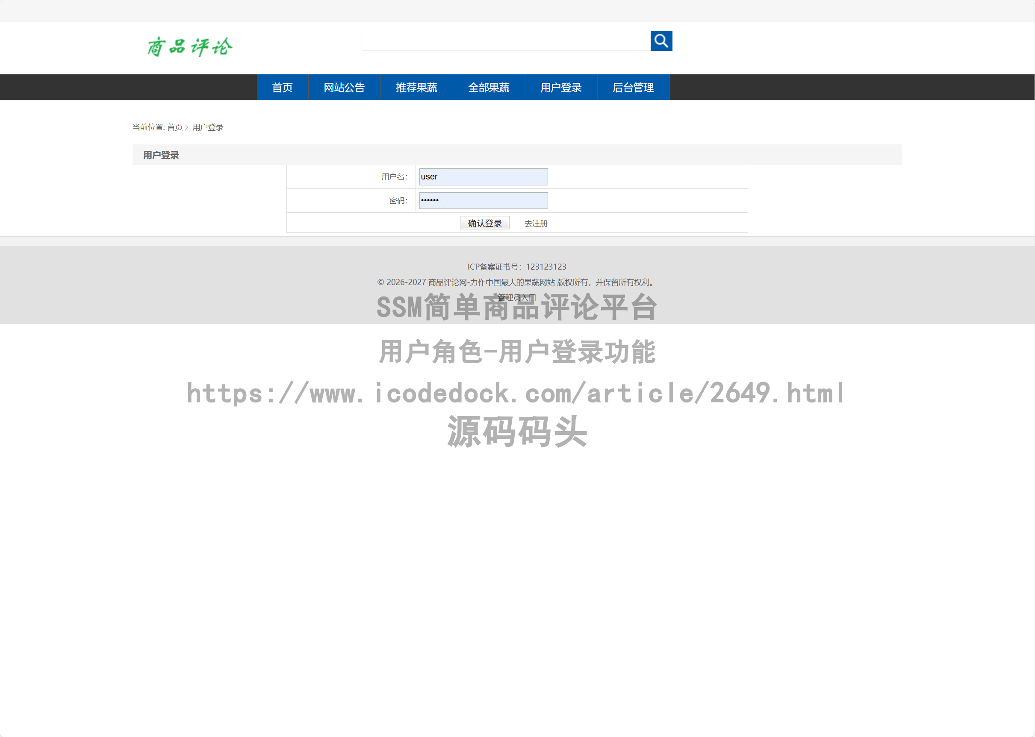Image resolution: width=1035 pixels, height=737 pixels.
Task: Click the ICP备案证书号 footer text
Action: (517, 267)
